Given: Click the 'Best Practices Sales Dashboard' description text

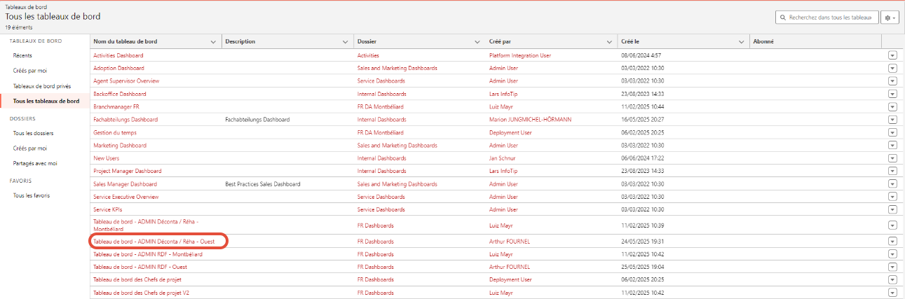Looking at the screenshot, I should pos(263,184).
